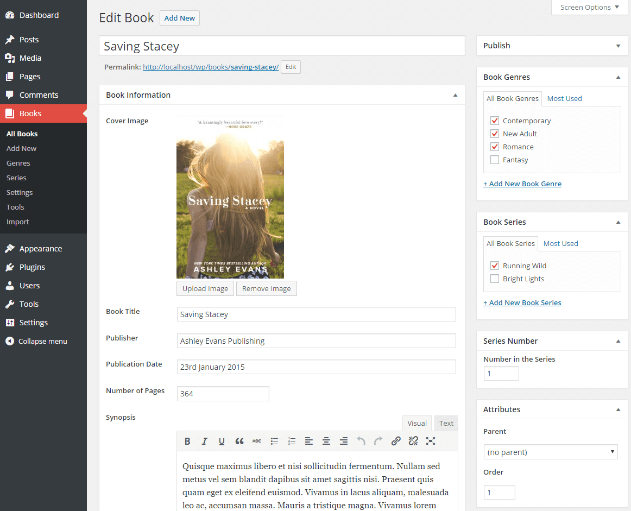Switch to the Text editor tab

(446, 424)
